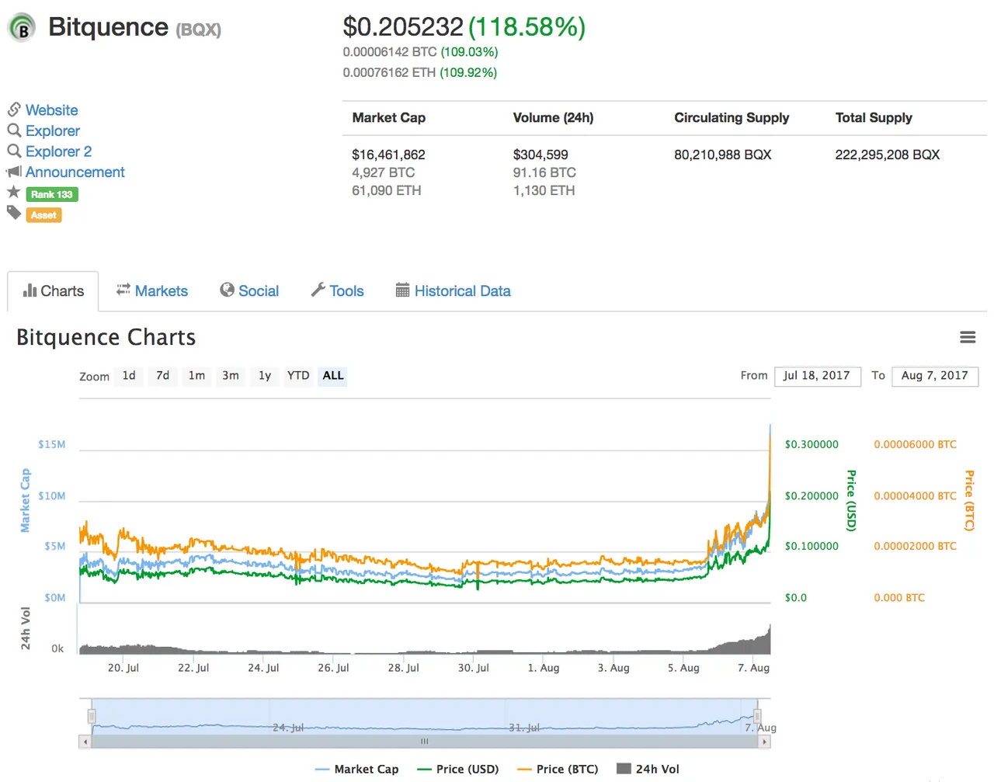Viewport: 994px width, 782px height.
Task: Click the magnifier icon beside Explorer 2
Action: click(x=14, y=151)
